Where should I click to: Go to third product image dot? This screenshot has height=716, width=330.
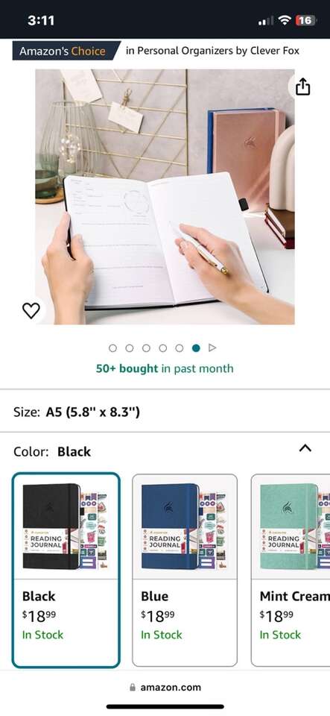[146, 348]
